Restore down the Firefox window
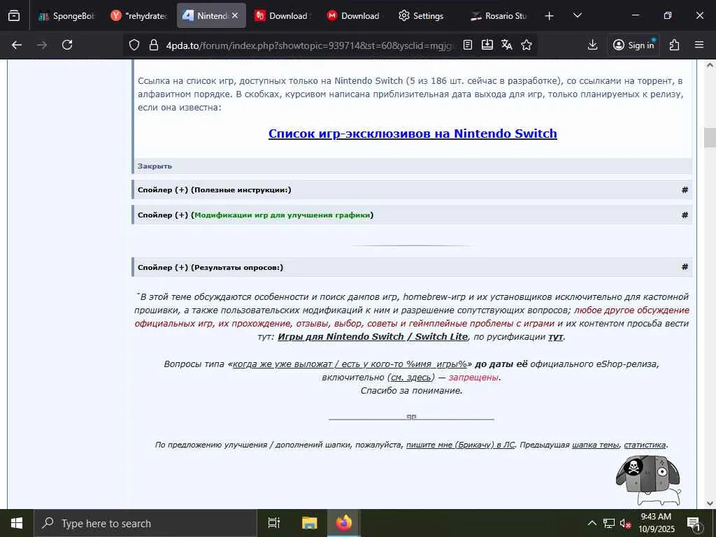The width and height of the screenshot is (716, 537). [668, 15]
